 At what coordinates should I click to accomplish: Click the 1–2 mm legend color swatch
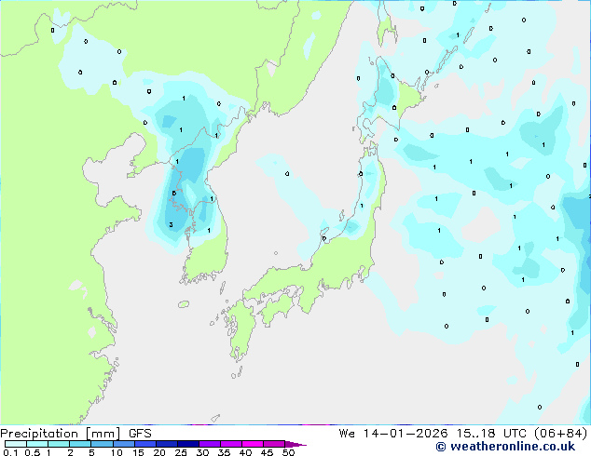point(59,444)
